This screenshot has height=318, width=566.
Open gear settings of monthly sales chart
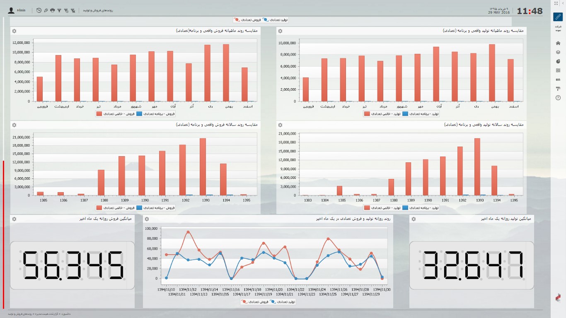14,31
